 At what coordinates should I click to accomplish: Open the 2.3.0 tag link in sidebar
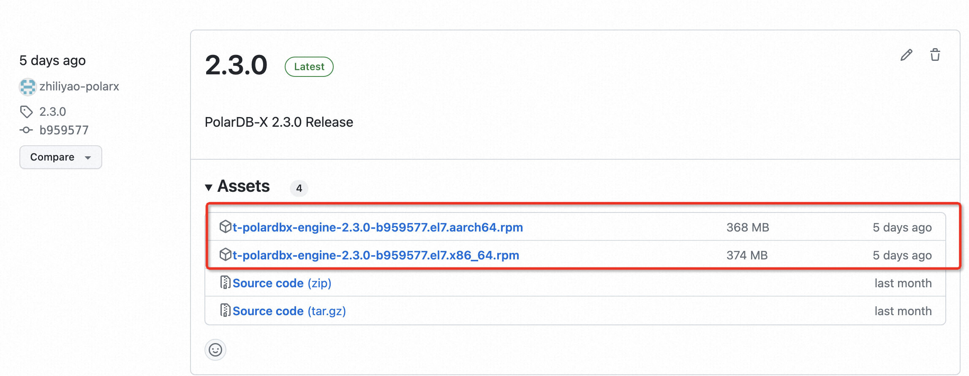(x=53, y=112)
